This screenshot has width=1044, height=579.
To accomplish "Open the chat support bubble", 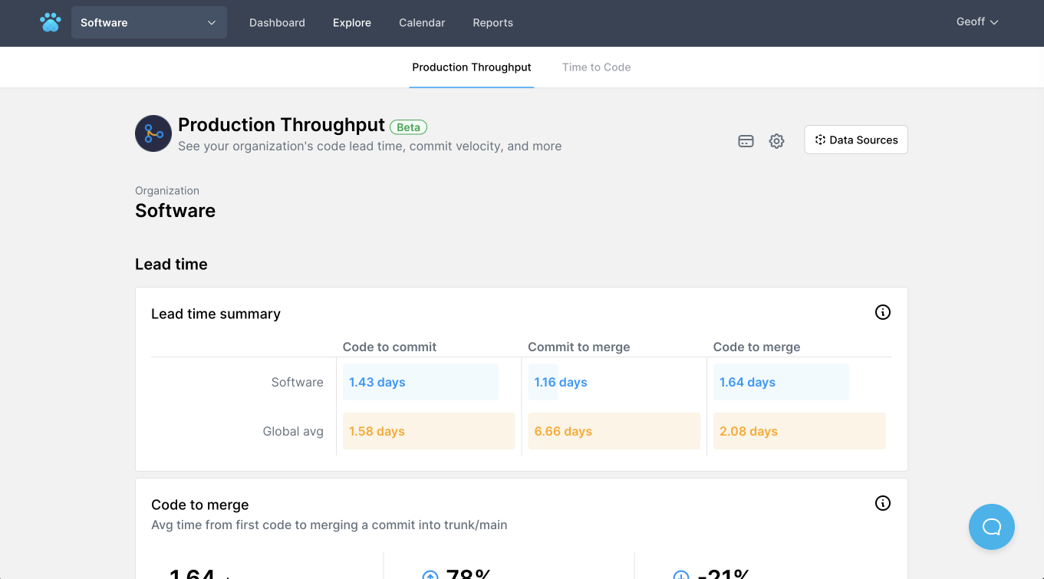I will point(991,527).
